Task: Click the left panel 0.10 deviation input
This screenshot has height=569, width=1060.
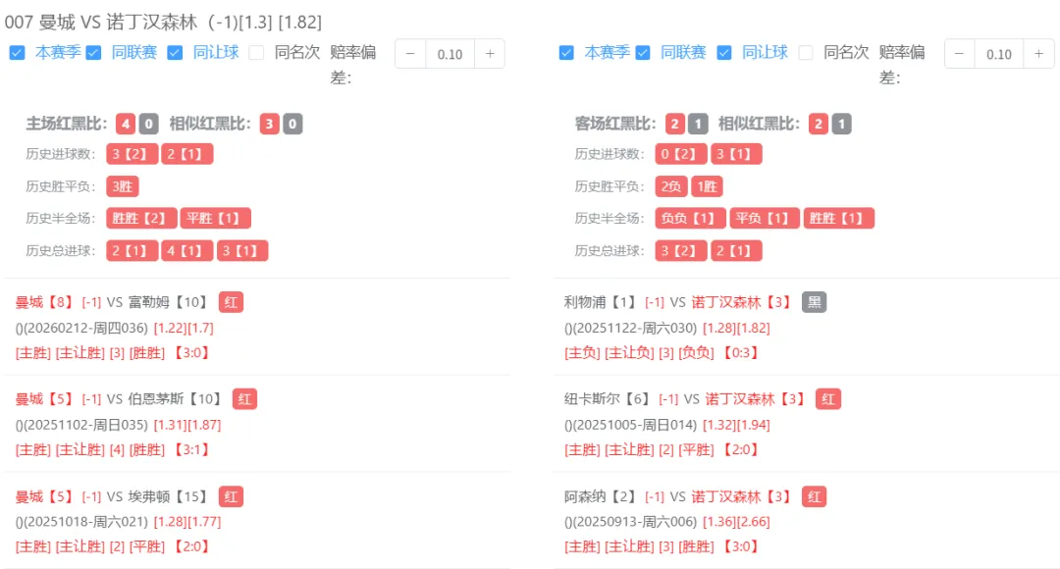Action: click(450, 54)
